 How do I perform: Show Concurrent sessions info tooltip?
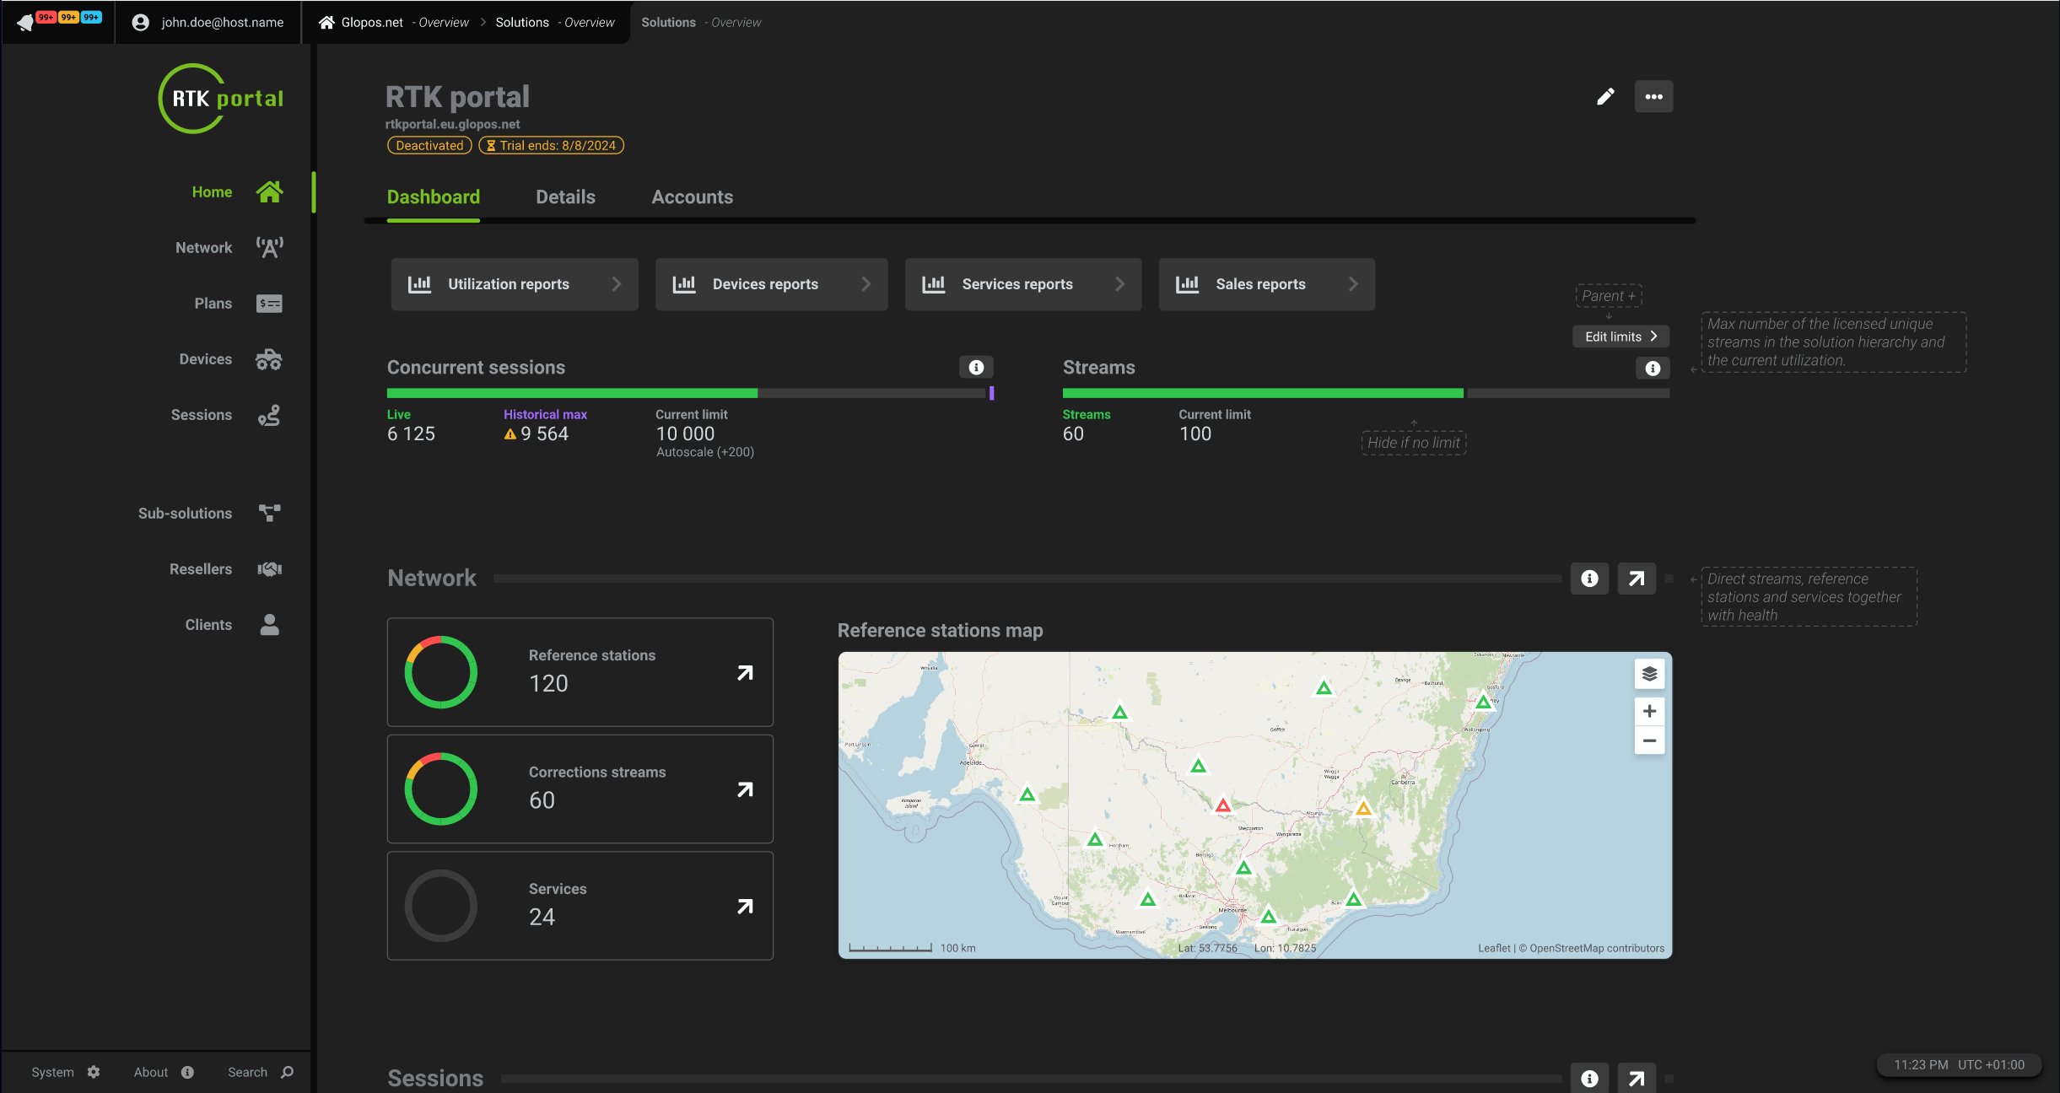click(976, 367)
